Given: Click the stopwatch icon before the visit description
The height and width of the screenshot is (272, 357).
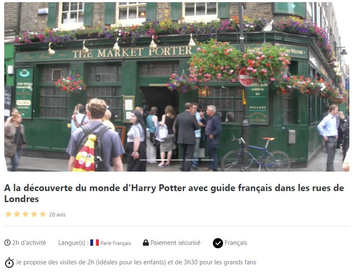Looking at the screenshot, I should 9,263.
